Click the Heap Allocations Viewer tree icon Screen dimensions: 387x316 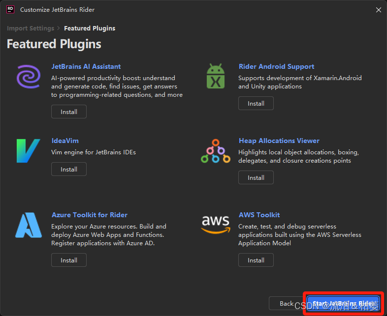pyautogui.click(x=216, y=151)
